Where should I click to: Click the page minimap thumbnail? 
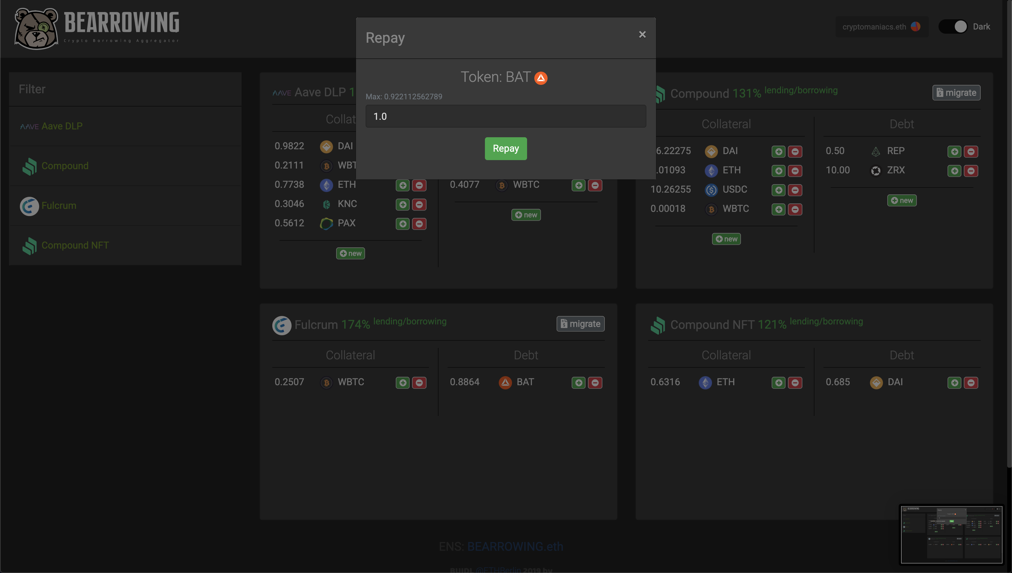coord(951,534)
